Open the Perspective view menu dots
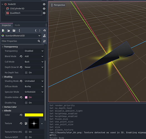Image resolution: width=146 pixels, height=139 pixels. coord(52,5)
